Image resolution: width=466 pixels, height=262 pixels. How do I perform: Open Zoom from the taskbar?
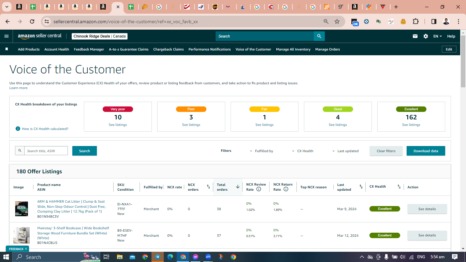(208, 257)
